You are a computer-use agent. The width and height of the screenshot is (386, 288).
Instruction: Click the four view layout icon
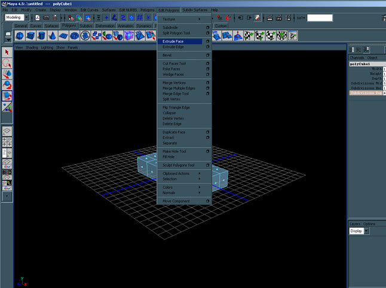point(7,142)
